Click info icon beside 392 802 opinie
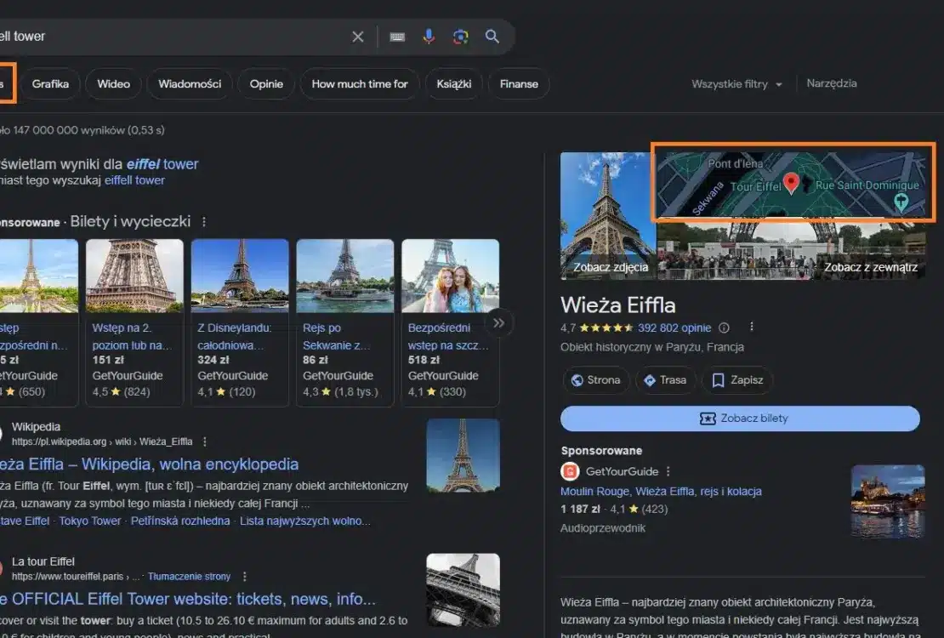Image resolution: width=944 pixels, height=638 pixels. (724, 328)
